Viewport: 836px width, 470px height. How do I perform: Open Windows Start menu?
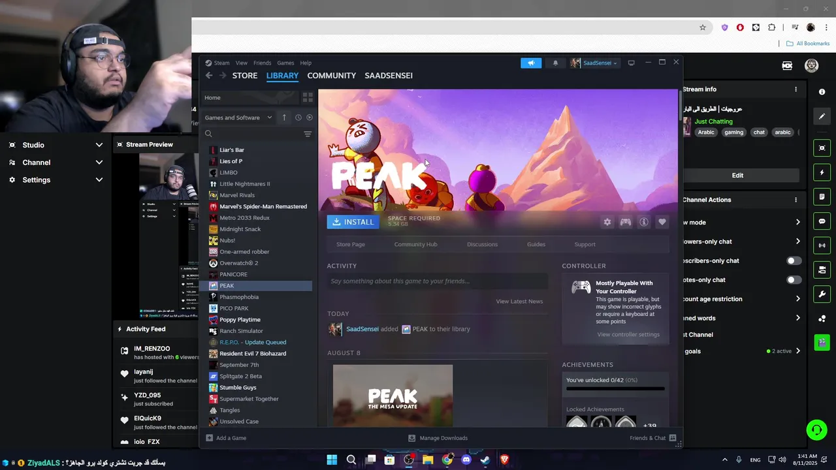pos(332,460)
